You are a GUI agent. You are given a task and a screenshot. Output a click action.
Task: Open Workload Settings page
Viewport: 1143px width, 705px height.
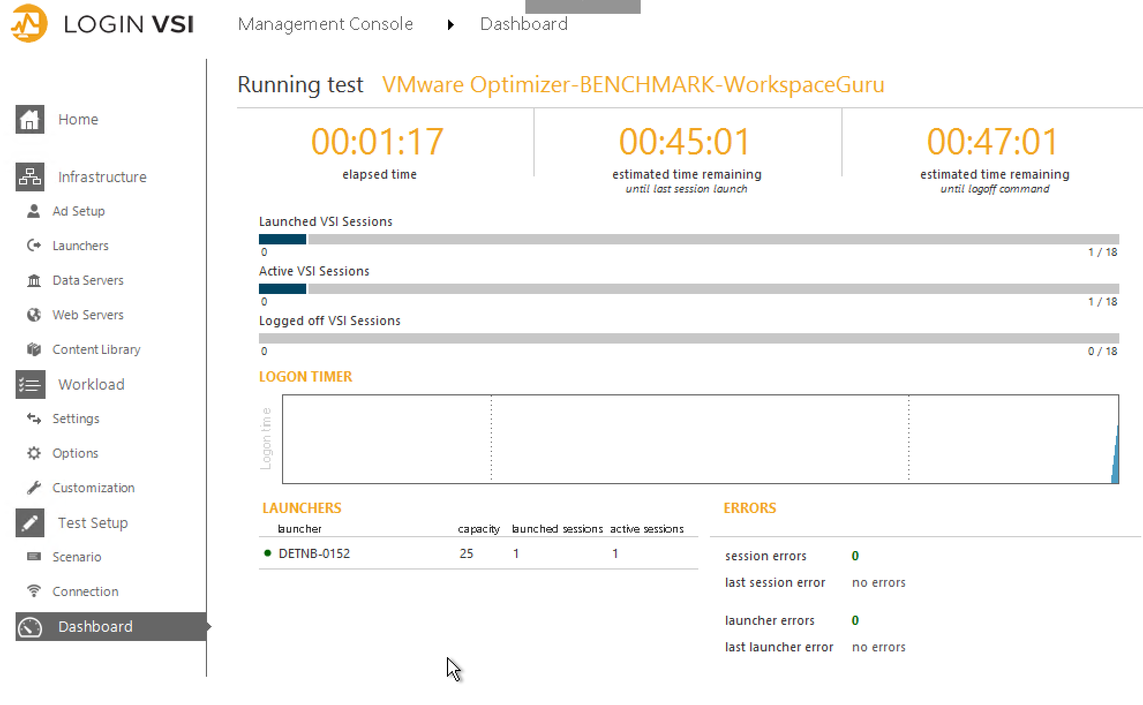(76, 419)
